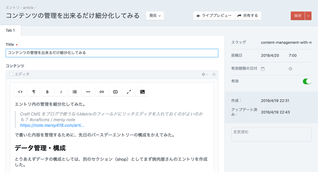318x172 pixels.
Task: Click the HTML source code icon
Action: [20, 92]
